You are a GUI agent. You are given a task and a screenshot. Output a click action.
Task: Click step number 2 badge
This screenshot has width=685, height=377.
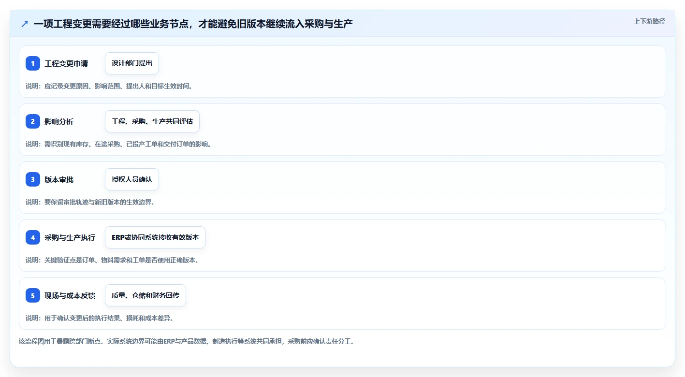click(x=33, y=121)
